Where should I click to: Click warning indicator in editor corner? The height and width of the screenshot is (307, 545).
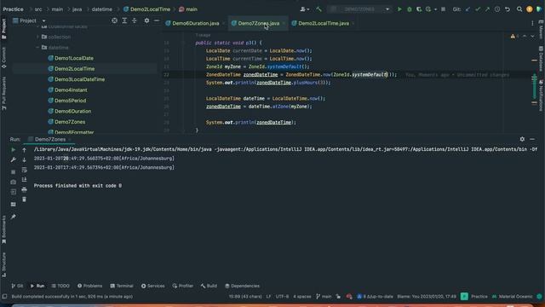tap(514, 36)
